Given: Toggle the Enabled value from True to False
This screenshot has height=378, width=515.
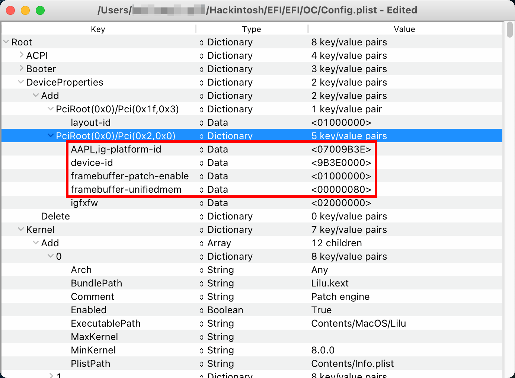Looking at the screenshot, I should 322,310.
